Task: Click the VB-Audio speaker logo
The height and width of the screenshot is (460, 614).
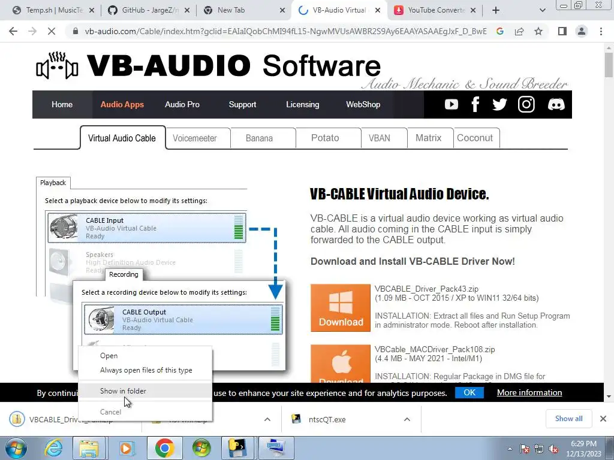Action: pyautogui.click(x=57, y=66)
